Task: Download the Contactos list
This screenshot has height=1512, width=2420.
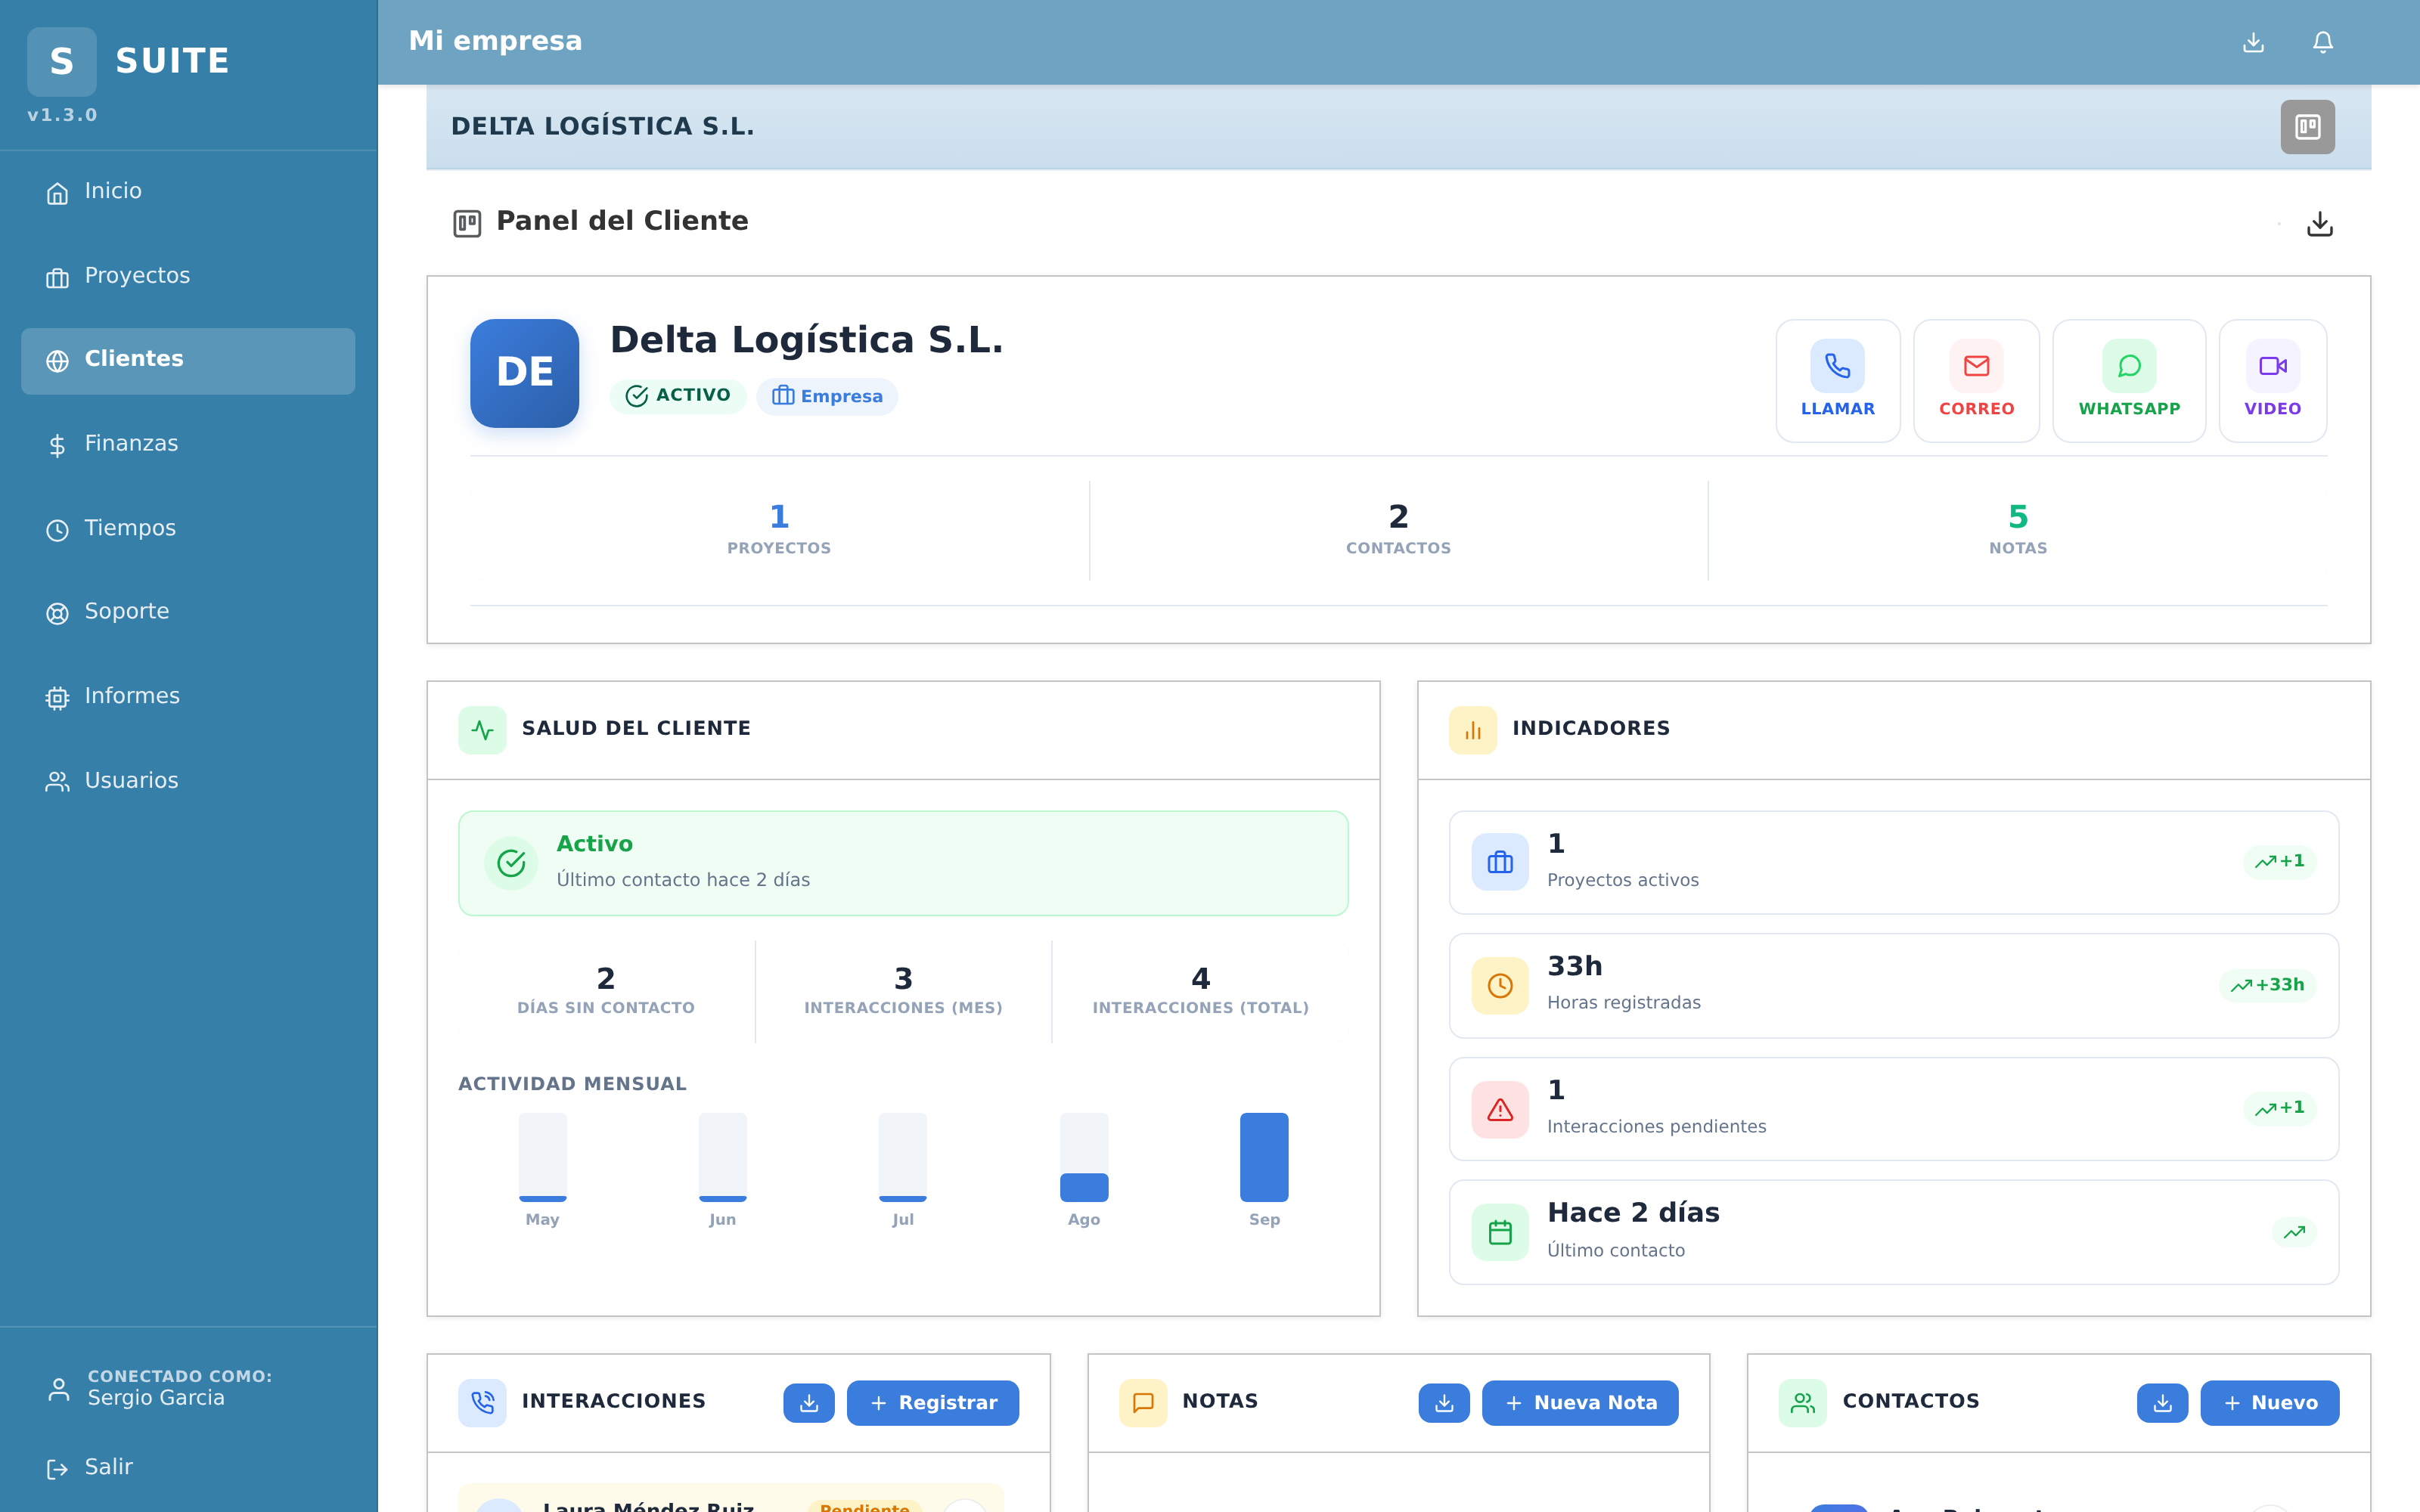Action: 2162,1403
